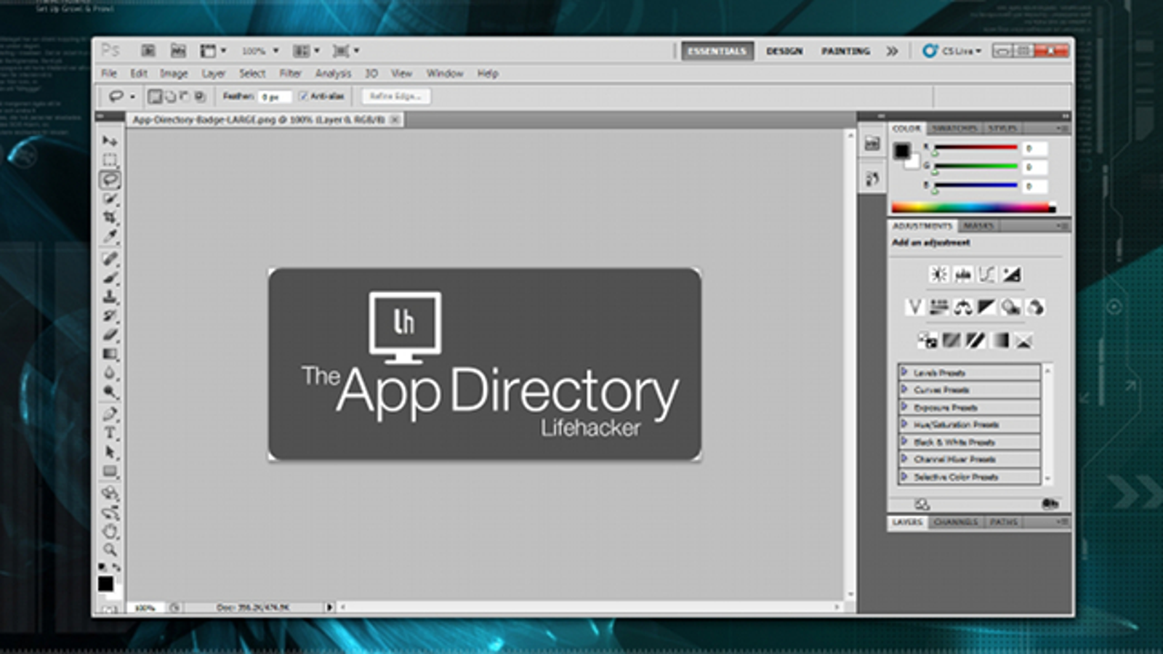
Task: Choose Subtract from Selection mode
Action: click(x=185, y=96)
